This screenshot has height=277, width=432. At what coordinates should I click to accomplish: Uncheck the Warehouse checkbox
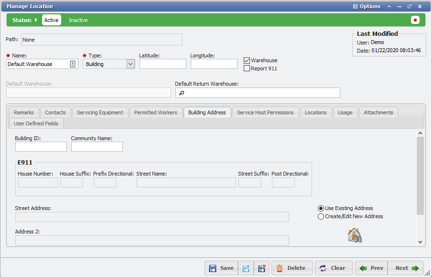[247, 60]
